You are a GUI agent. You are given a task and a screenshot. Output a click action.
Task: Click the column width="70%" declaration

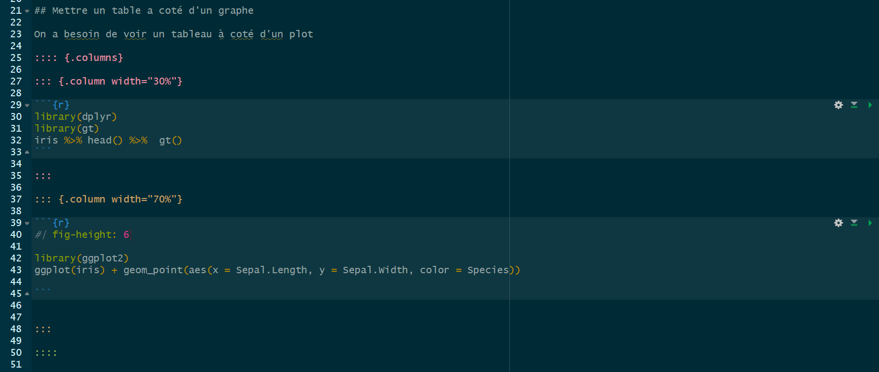tap(120, 200)
